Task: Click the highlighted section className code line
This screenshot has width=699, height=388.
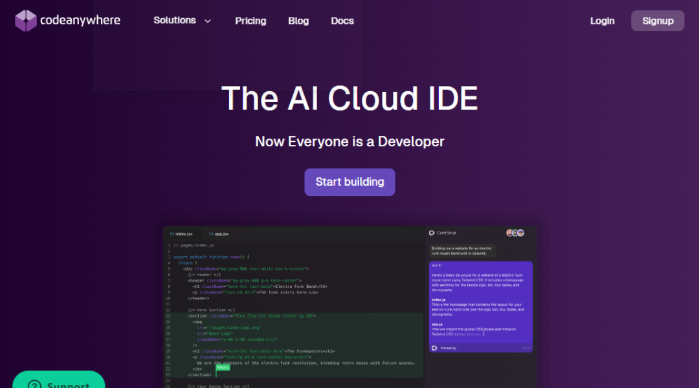Action: (x=251, y=316)
